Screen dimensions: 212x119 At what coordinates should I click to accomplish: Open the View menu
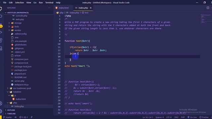29,3
